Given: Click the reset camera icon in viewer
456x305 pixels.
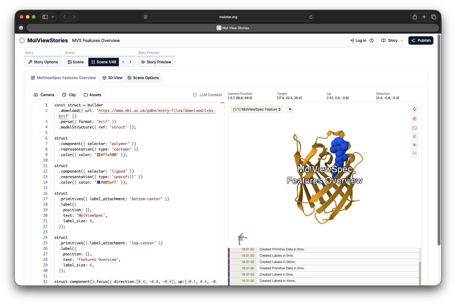Looking at the screenshot, I should pos(414,109).
